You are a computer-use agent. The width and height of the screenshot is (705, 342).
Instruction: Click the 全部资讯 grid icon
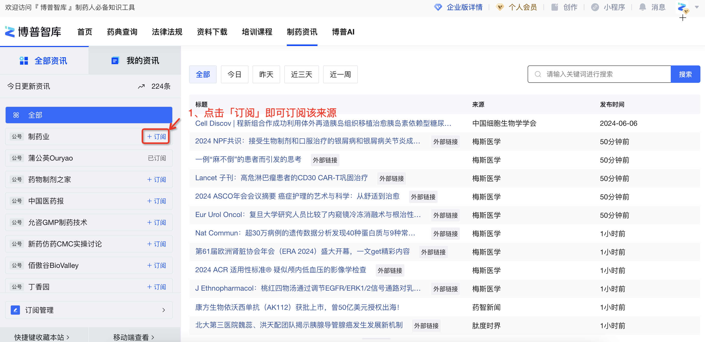pos(24,61)
